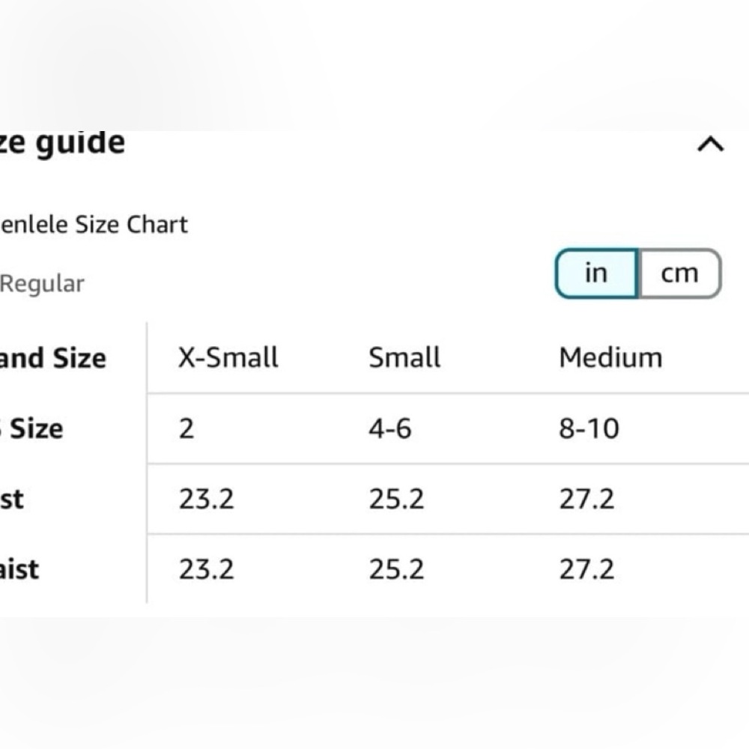Click the Medium bust value 27.2
Image resolution: width=749 pixels, height=749 pixels.
pyautogui.click(x=586, y=499)
